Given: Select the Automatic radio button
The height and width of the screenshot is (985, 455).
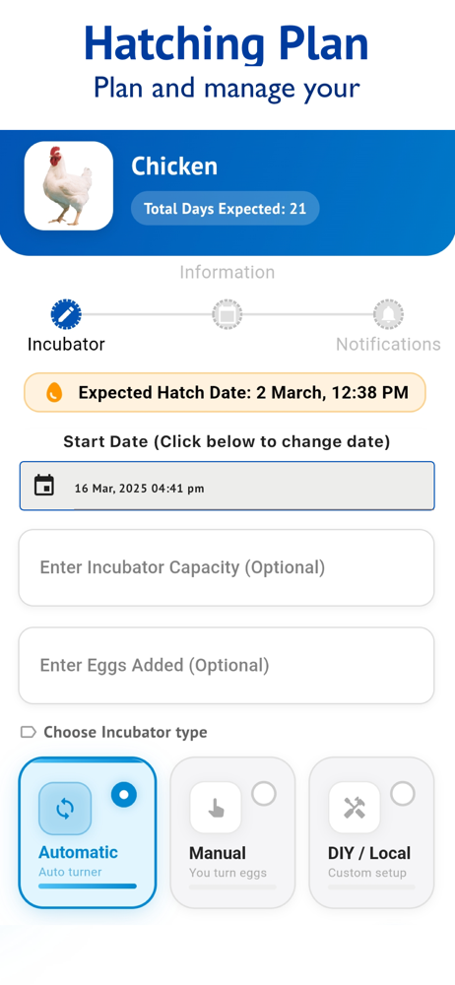Looking at the screenshot, I should (x=124, y=795).
